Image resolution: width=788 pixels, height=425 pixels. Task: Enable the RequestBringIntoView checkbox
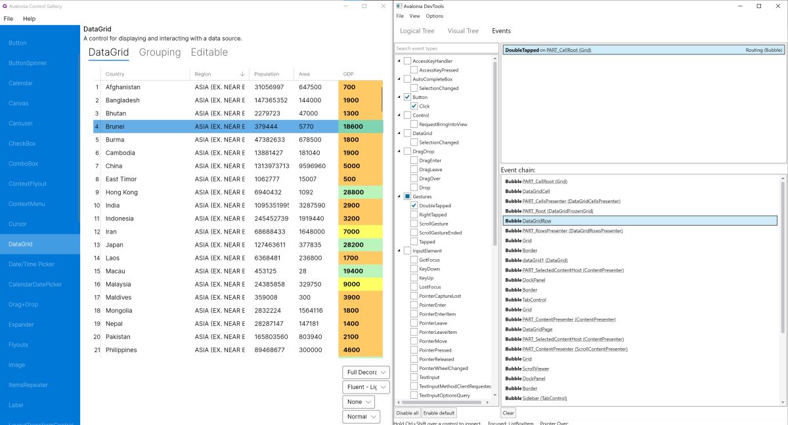(414, 124)
